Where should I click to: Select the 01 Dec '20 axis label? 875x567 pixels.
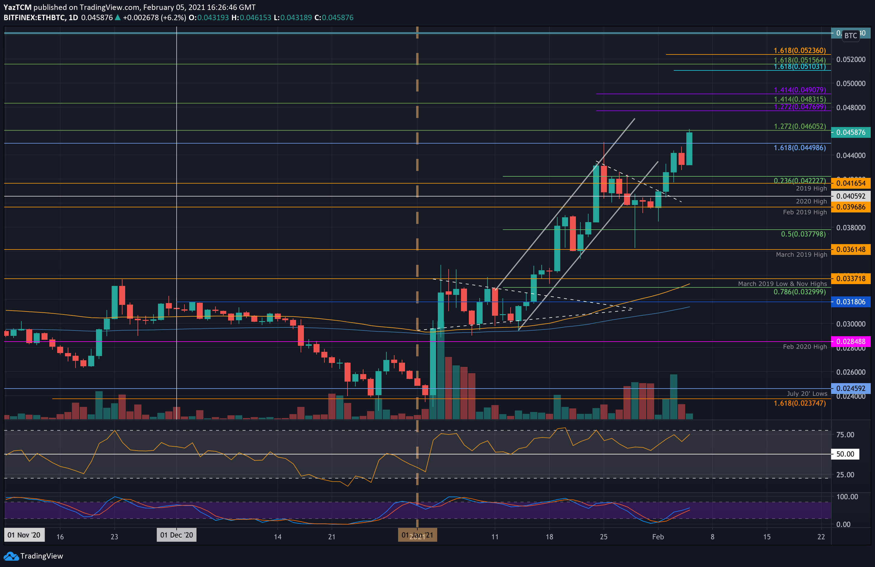click(x=176, y=535)
